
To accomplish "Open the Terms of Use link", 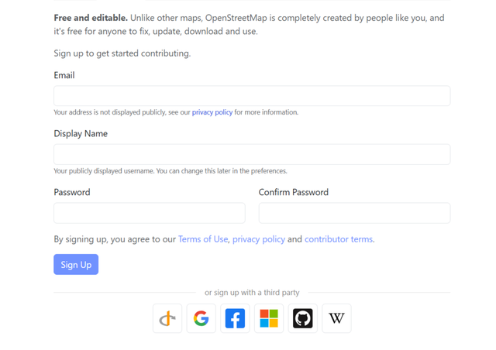I will 203,239.
